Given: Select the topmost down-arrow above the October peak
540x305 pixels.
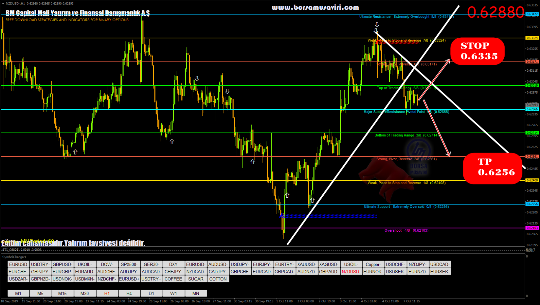Looking at the screenshot, I should (377, 25).
